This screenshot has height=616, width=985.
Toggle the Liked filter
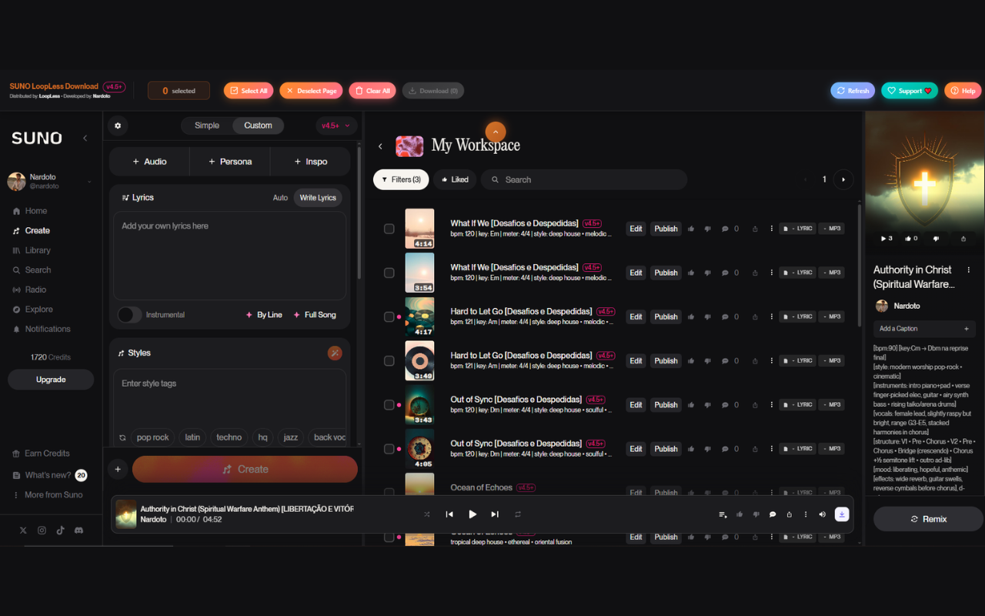[x=455, y=179]
